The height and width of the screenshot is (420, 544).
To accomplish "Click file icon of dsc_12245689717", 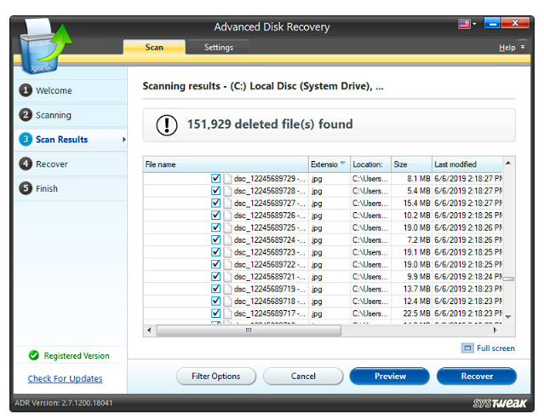I will (x=227, y=314).
